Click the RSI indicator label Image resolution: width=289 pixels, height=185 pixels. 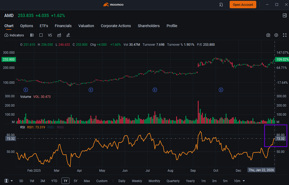(22, 127)
